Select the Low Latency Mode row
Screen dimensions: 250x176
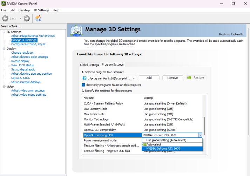pos(143,109)
